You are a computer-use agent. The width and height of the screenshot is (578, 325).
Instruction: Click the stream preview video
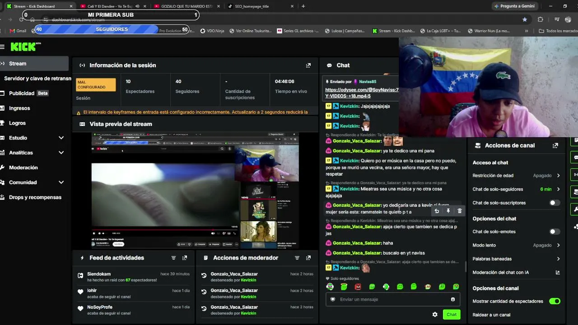click(x=195, y=190)
